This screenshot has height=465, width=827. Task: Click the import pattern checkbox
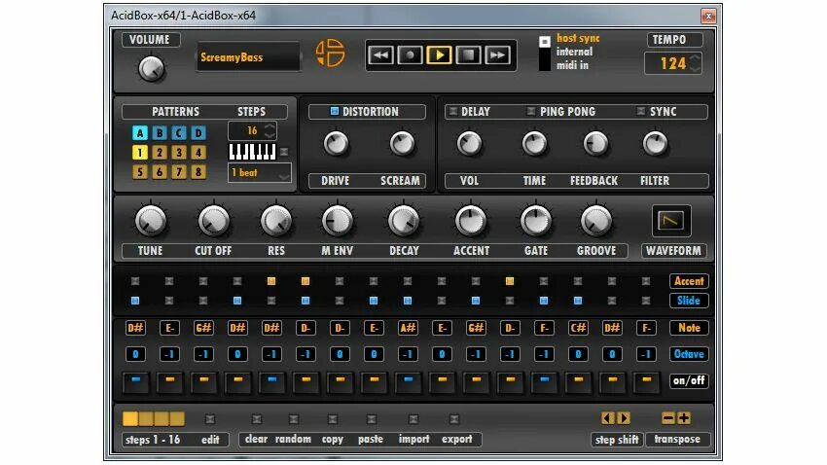point(413,419)
